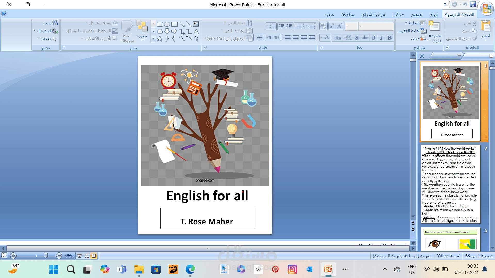This screenshot has height=278, width=495.
Task: Switch to Slide Sorter view
Action: point(87,256)
